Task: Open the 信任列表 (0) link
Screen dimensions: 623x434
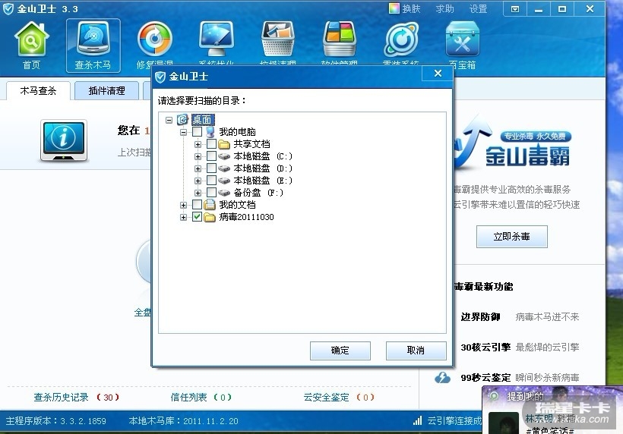Action: 201,397
